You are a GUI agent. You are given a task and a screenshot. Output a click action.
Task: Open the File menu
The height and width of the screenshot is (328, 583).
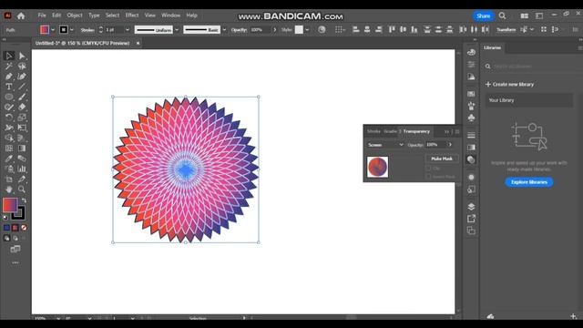pyautogui.click(x=42, y=15)
